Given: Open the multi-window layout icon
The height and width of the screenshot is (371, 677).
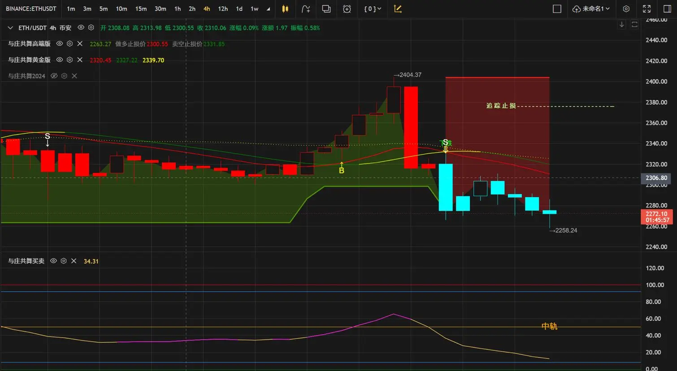Looking at the screenshot, I should point(326,9).
